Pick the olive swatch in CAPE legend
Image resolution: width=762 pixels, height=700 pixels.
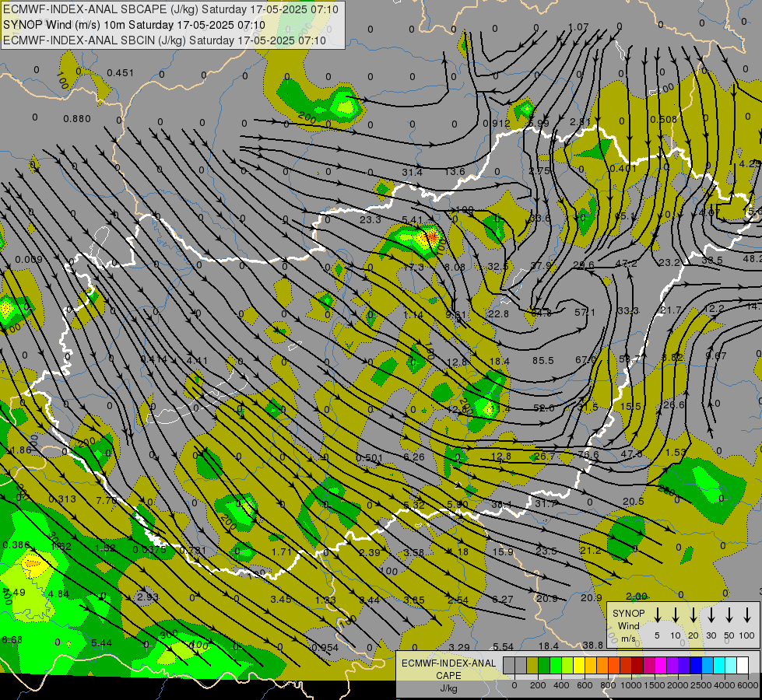point(532,665)
